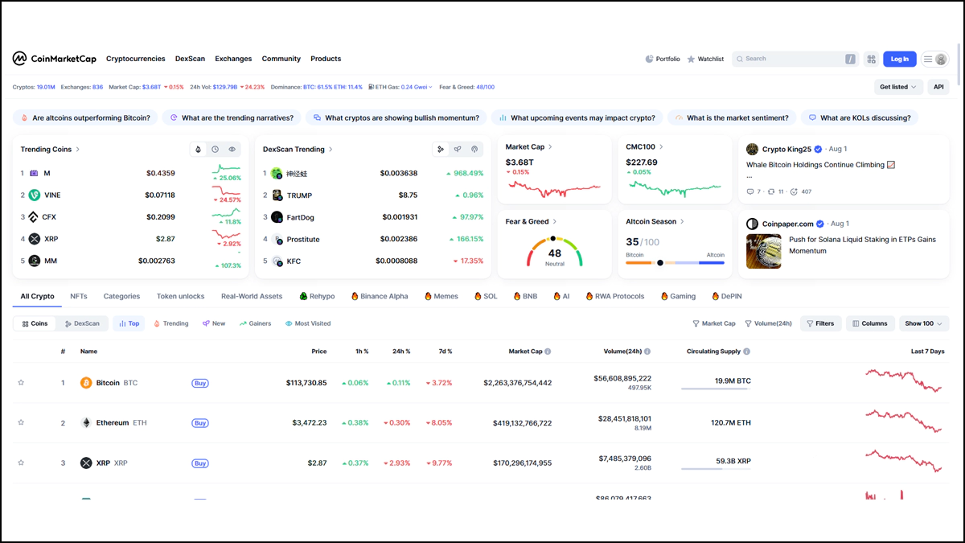Select the eye icon in Trending Coins
The height and width of the screenshot is (543, 965).
(232, 150)
